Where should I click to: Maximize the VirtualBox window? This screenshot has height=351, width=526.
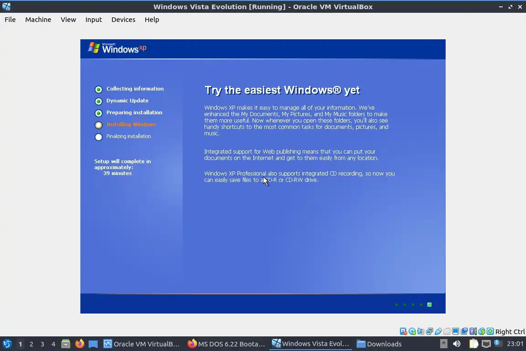(x=510, y=7)
